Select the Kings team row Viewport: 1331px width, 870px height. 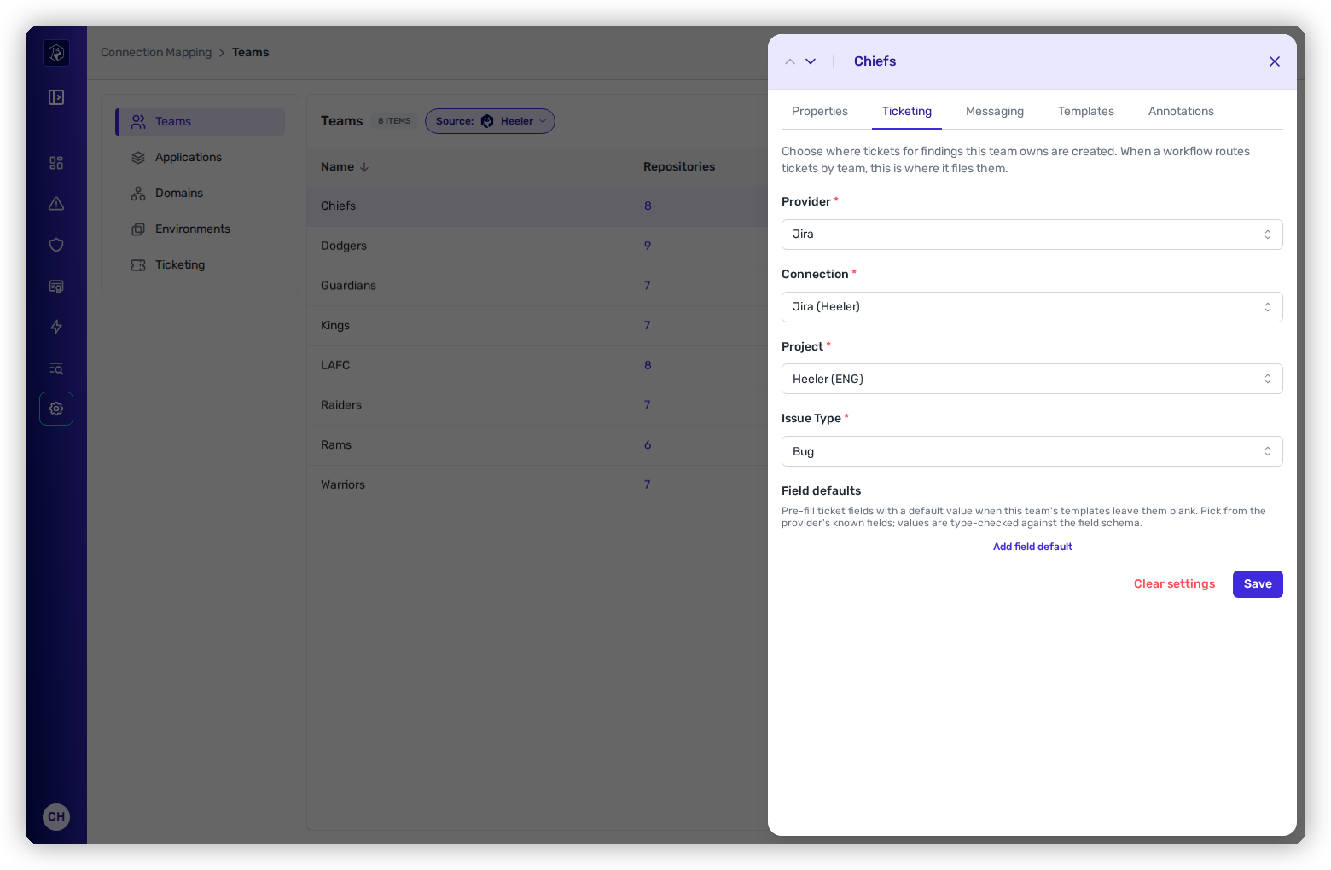(538, 326)
